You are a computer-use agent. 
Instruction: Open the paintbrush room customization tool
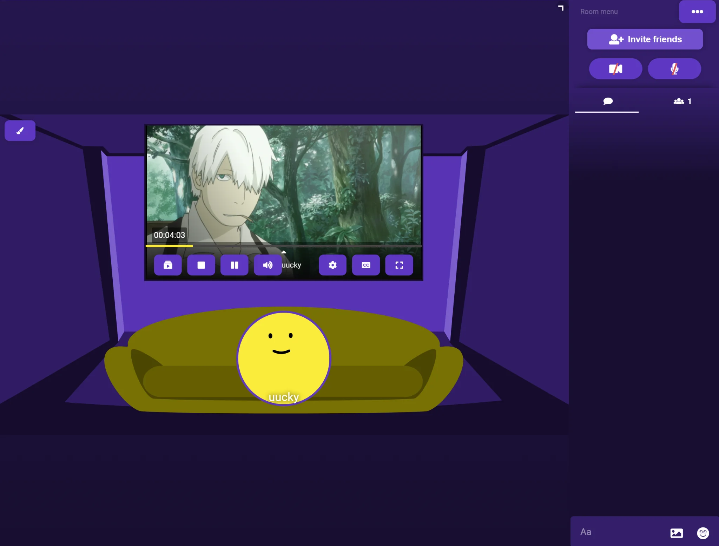tap(20, 131)
